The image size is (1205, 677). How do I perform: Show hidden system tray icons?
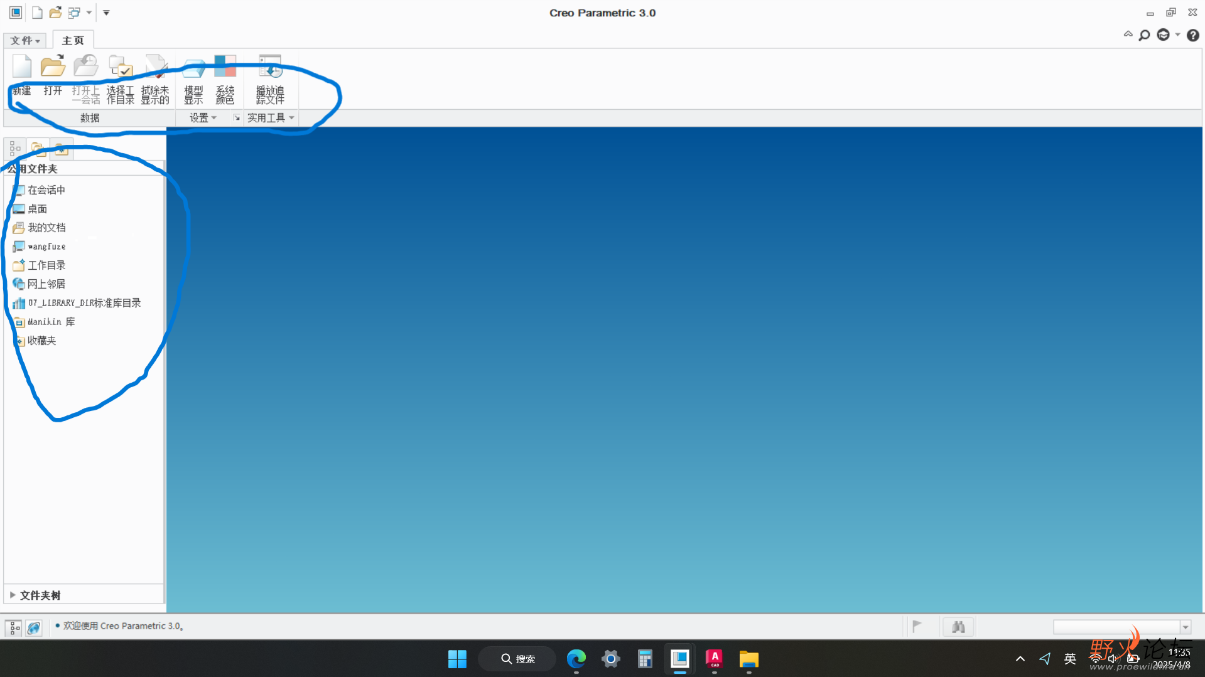click(x=1020, y=659)
